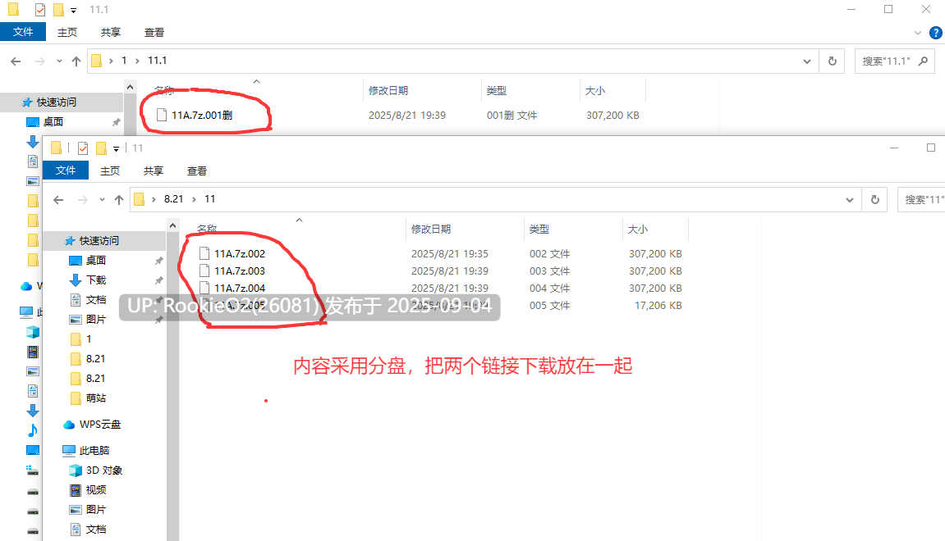Click breadcrumb 11 in the 11 window address bar
Image resolution: width=945 pixels, height=541 pixels.
coord(209,198)
